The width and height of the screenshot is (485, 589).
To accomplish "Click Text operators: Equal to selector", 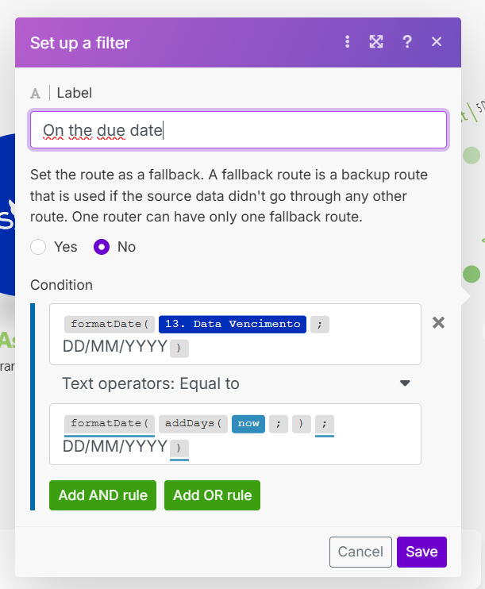I will pos(151,383).
